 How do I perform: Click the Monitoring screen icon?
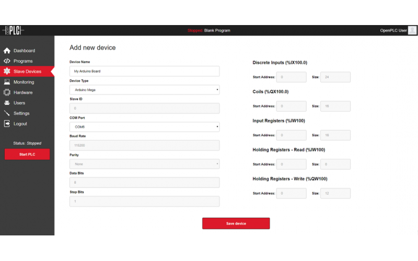[7, 82]
